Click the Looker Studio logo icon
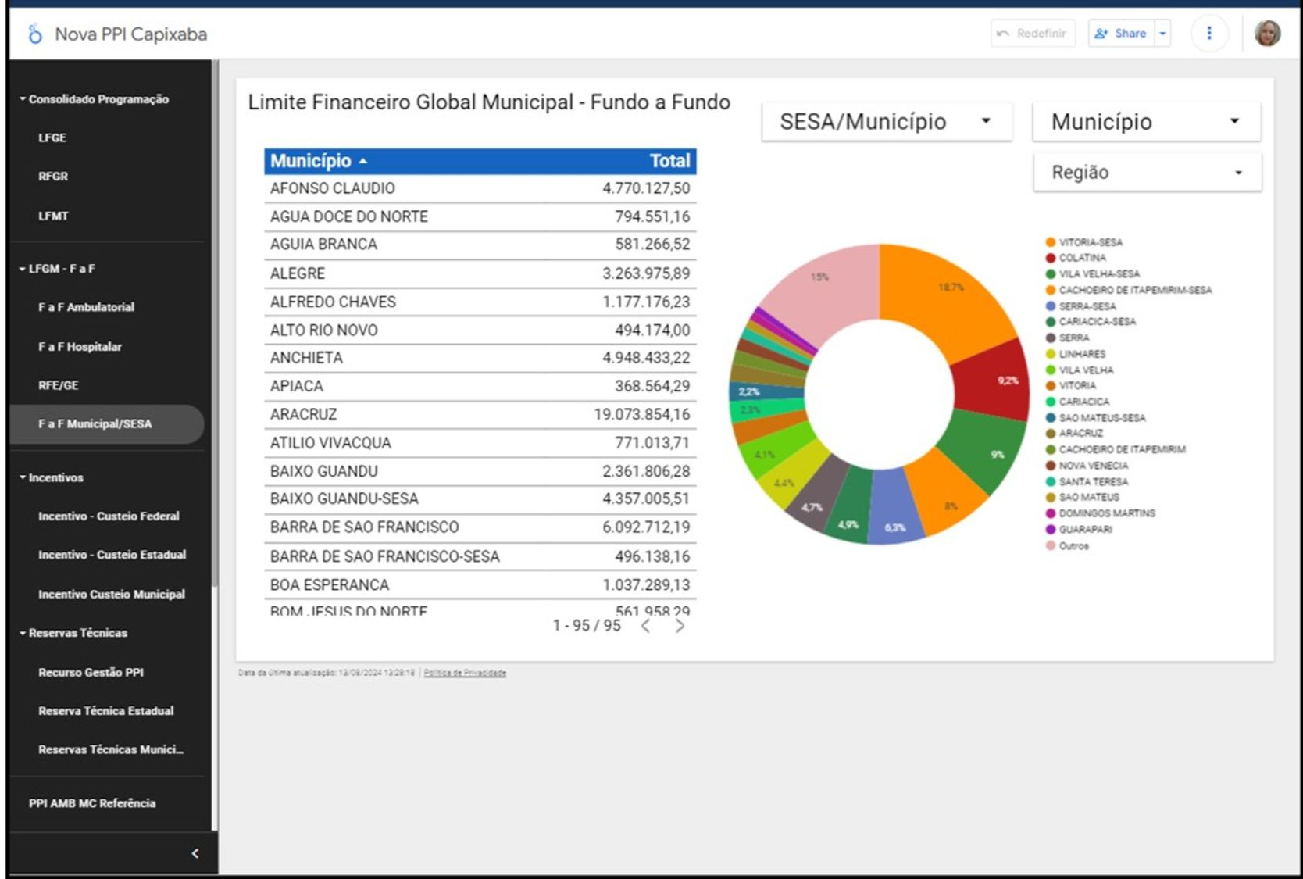1303x879 pixels. point(34,34)
